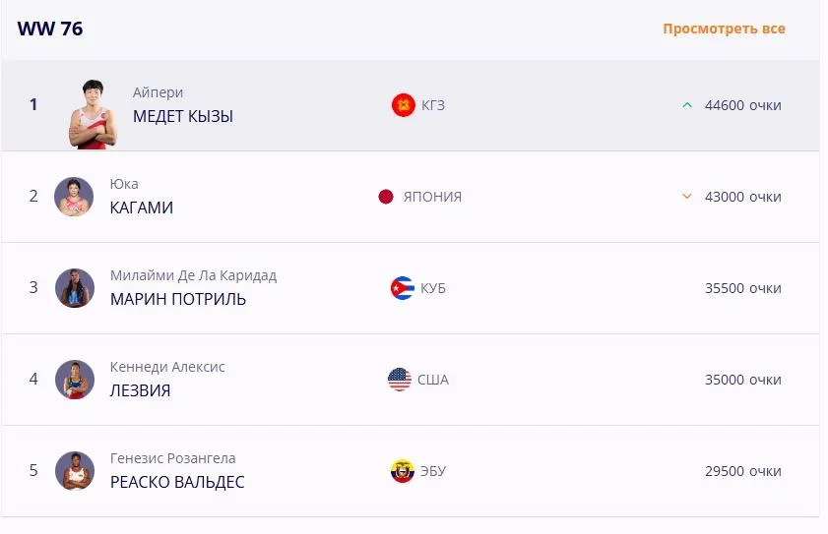Click Кеннеди Алексис's round avatar

coord(74,380)
